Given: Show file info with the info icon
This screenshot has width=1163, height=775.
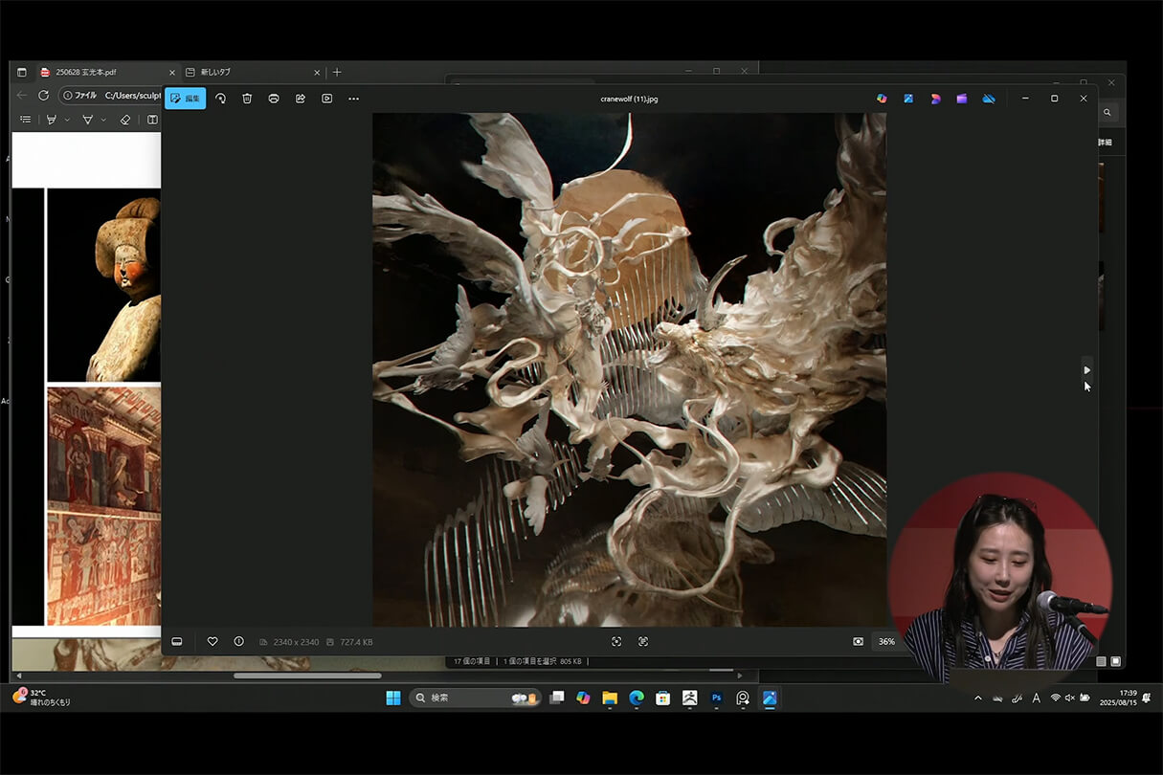Looking at the screenshot, I should pos(239,641).
